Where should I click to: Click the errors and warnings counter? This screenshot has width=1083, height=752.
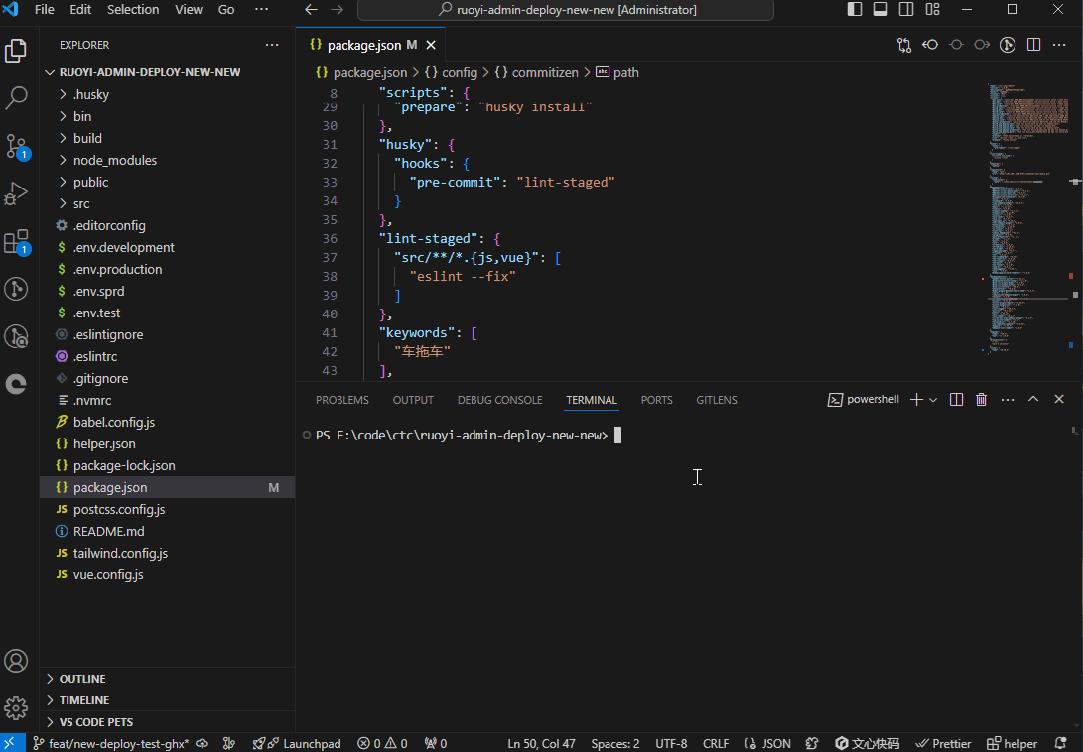382,744
